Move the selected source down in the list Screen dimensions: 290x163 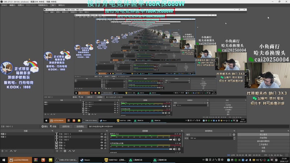pyautogui.click(x=74, y=151)
